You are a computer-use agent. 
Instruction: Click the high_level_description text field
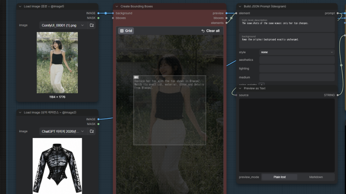coord(287,24)
